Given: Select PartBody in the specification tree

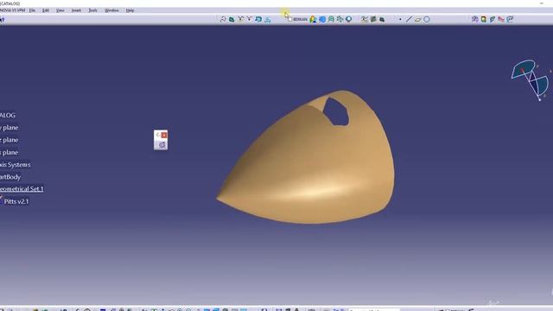Looking at the screenshot, I should [10, 177].
